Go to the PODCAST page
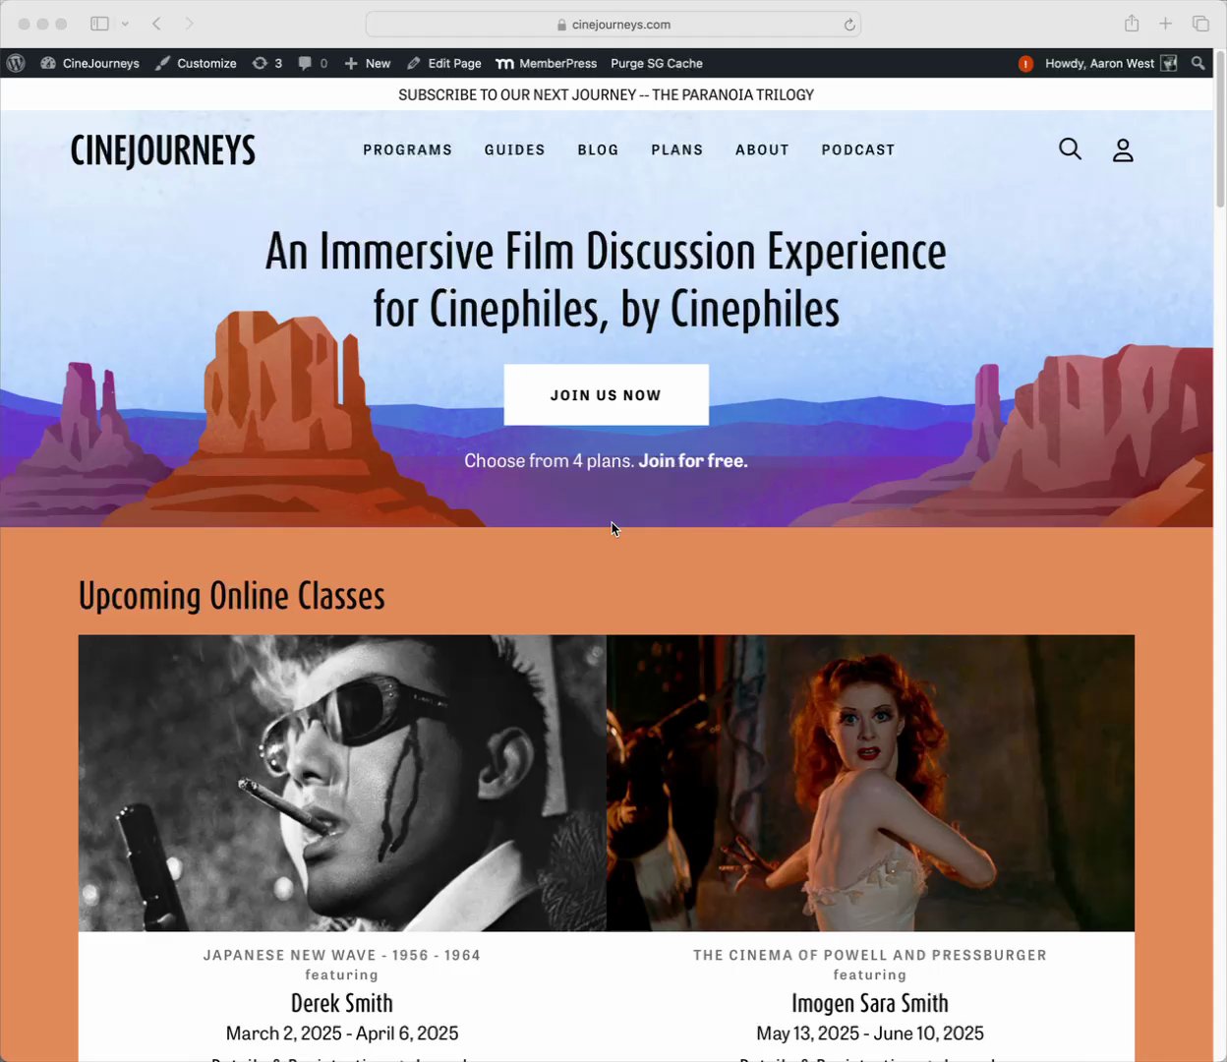This screenshot has height=1062, width=1227. tap(858, 149)
